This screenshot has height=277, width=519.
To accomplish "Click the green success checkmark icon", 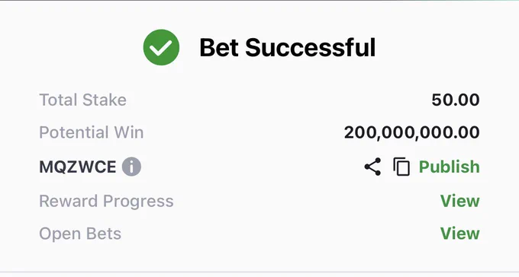I will click(x=161, y=47).
